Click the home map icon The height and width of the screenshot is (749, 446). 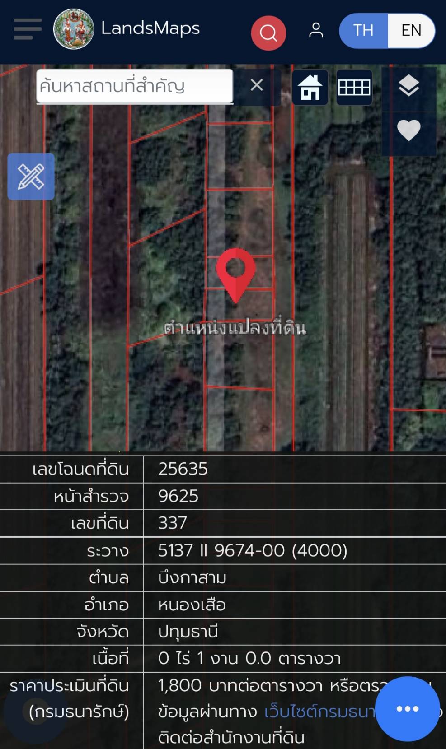(x=310, y=87)
